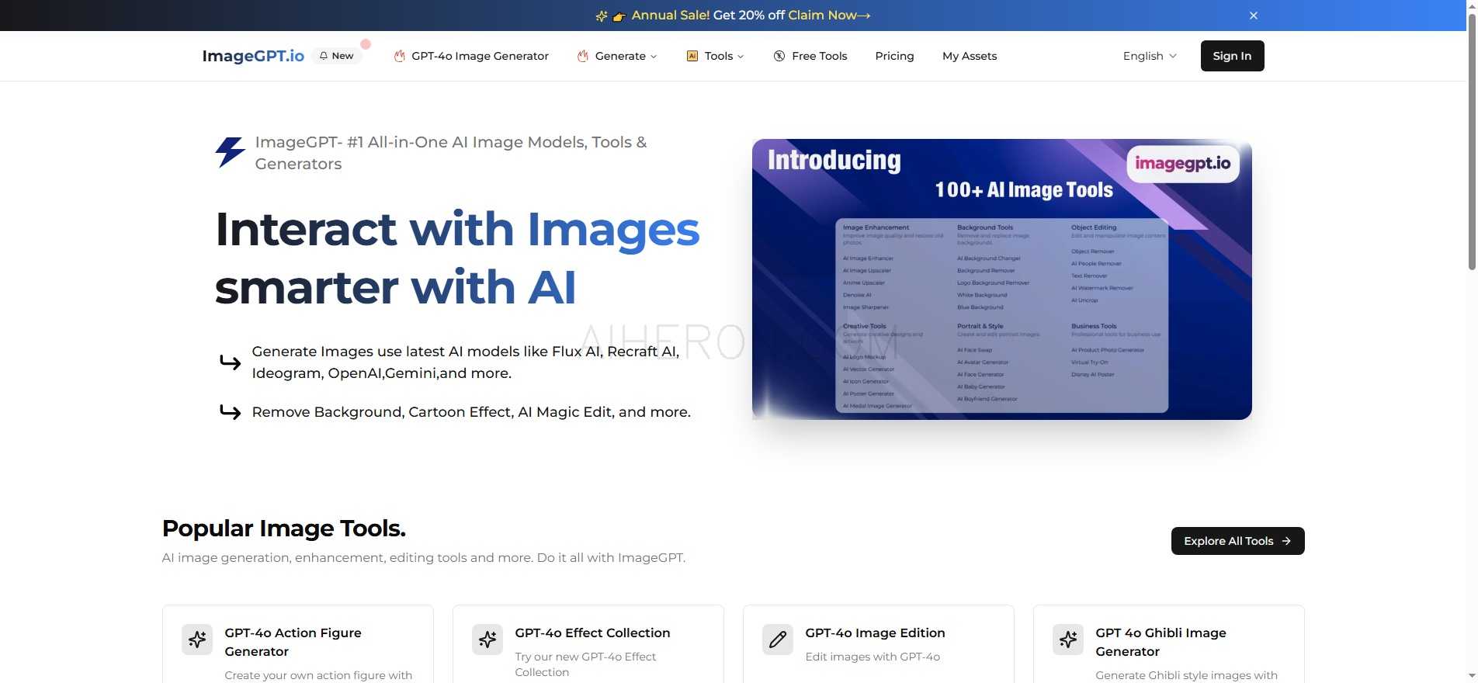Click arrow bullet beside Remove Background text

click(230, 411)
